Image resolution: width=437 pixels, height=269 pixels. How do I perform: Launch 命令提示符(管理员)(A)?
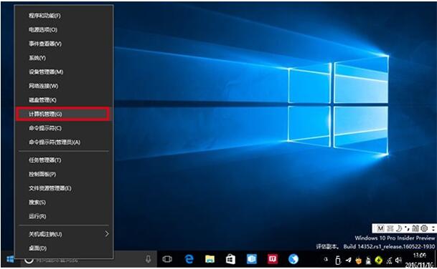coord(64,142)
